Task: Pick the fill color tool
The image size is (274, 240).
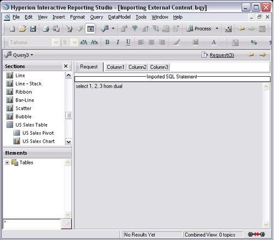Action: [x=195, y=42]
